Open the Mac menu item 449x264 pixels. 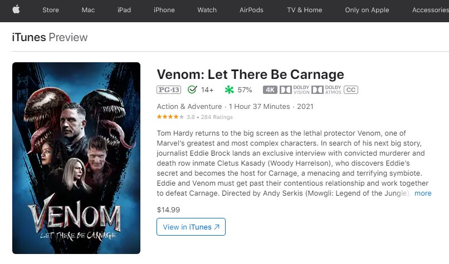(88, 10)
